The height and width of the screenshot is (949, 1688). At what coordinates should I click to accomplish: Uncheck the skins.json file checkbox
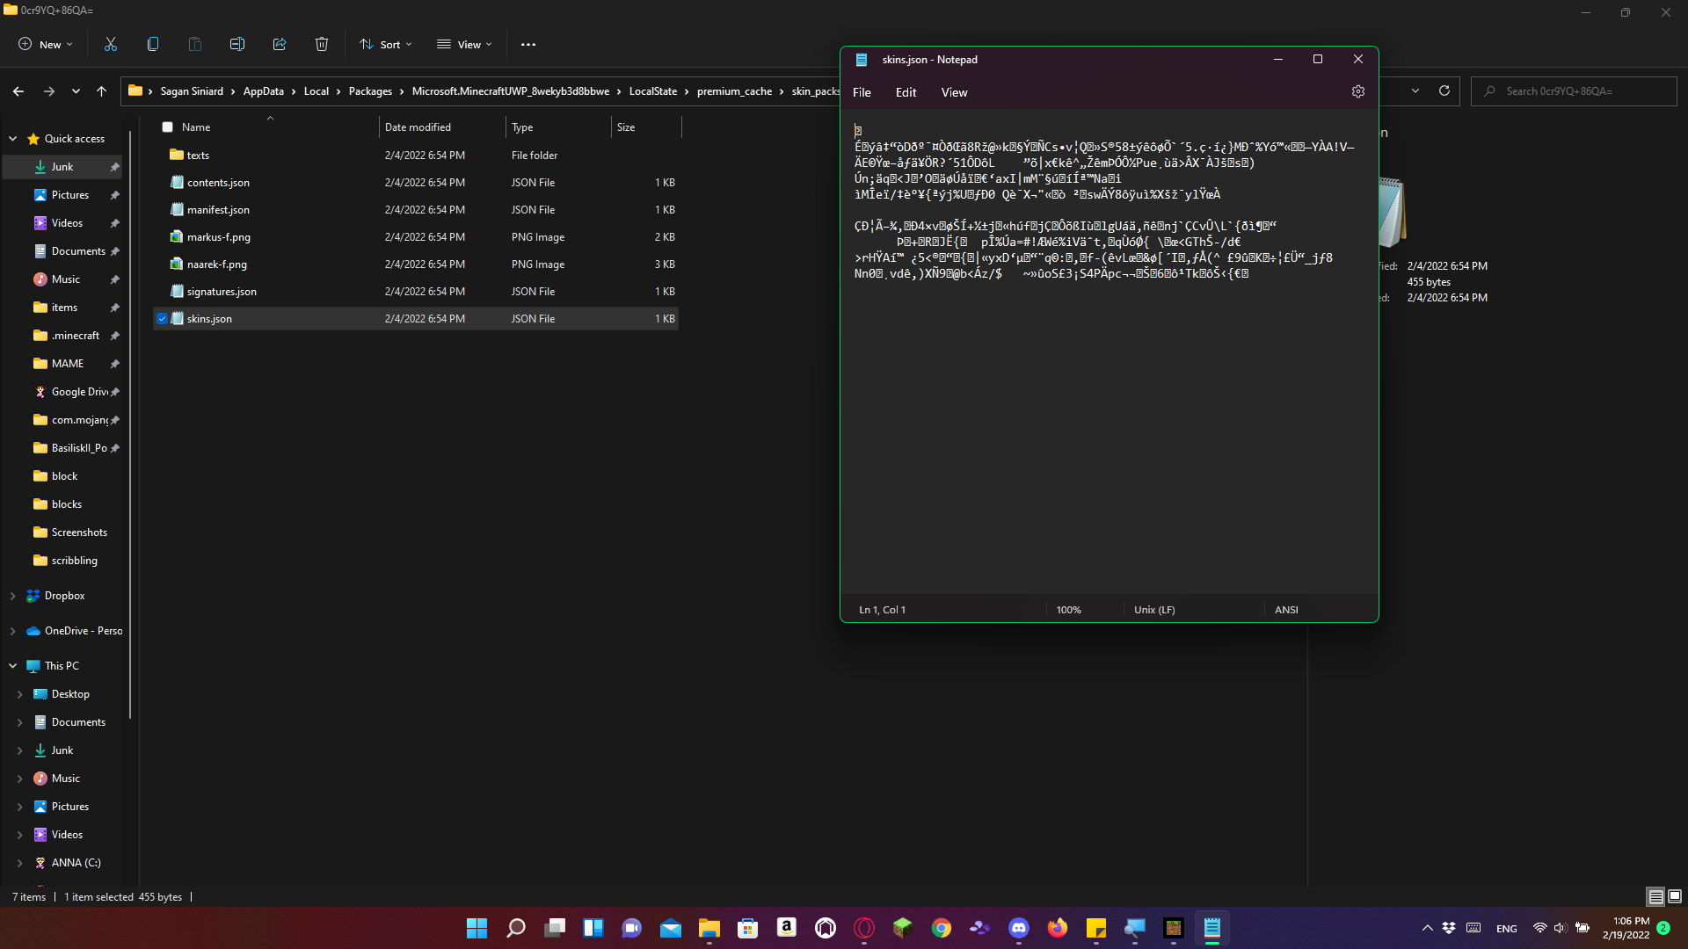(x=162, y=319)
